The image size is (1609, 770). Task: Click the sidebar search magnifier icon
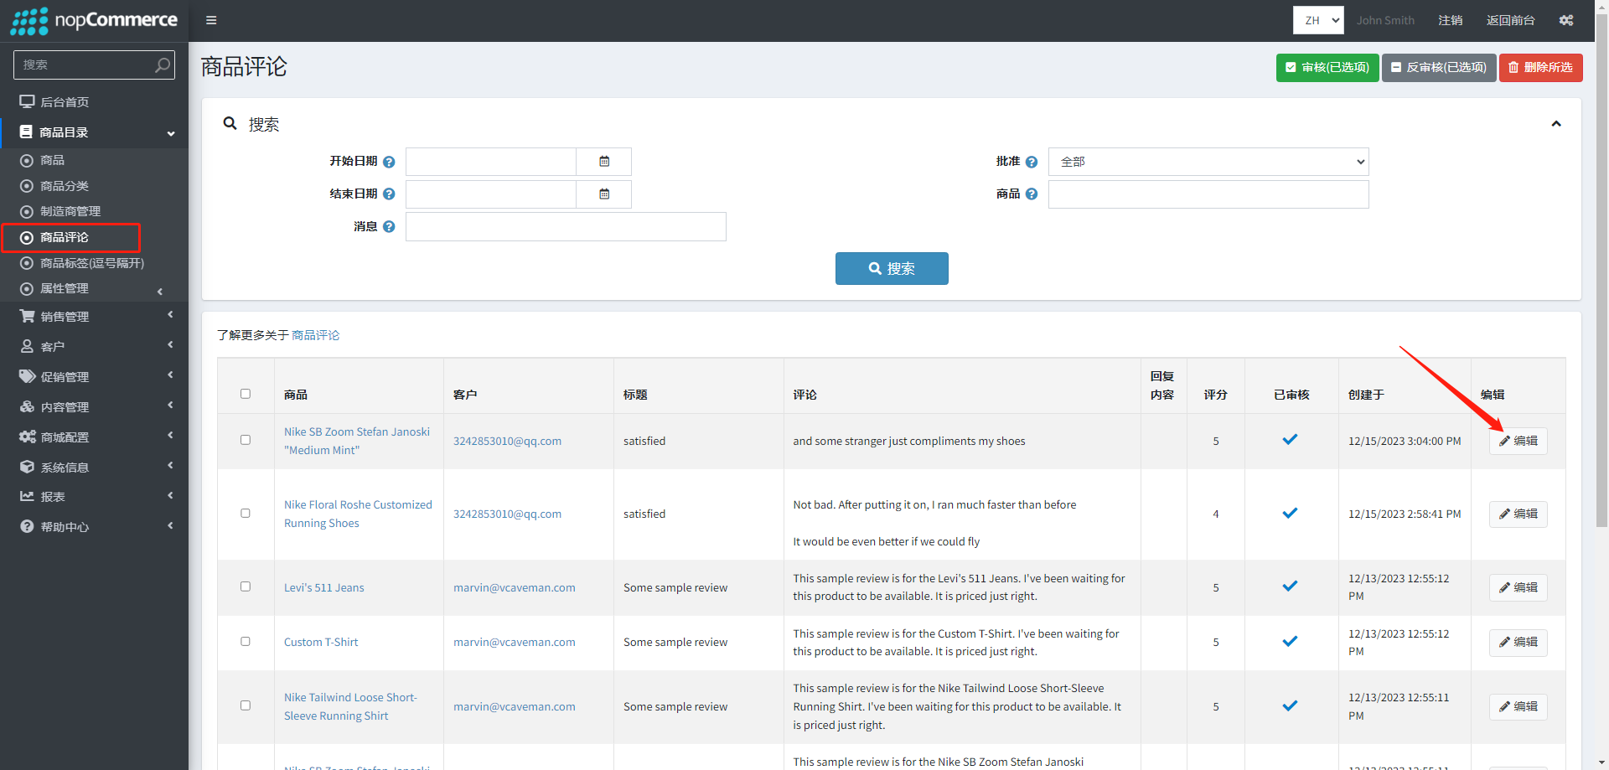click(163, 65)
